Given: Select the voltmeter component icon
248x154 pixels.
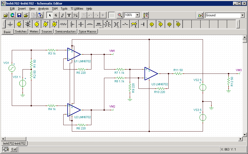Looking at the screenshot, I should click(46, 24).
